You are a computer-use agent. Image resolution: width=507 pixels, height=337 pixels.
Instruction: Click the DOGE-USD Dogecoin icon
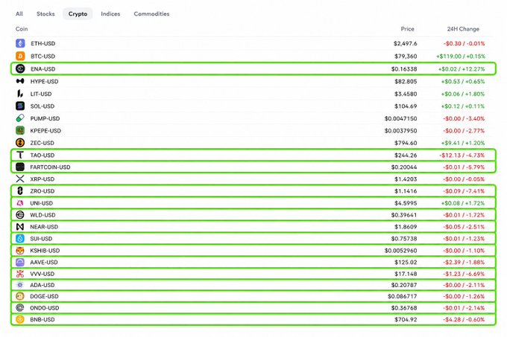tap(20, 296)
